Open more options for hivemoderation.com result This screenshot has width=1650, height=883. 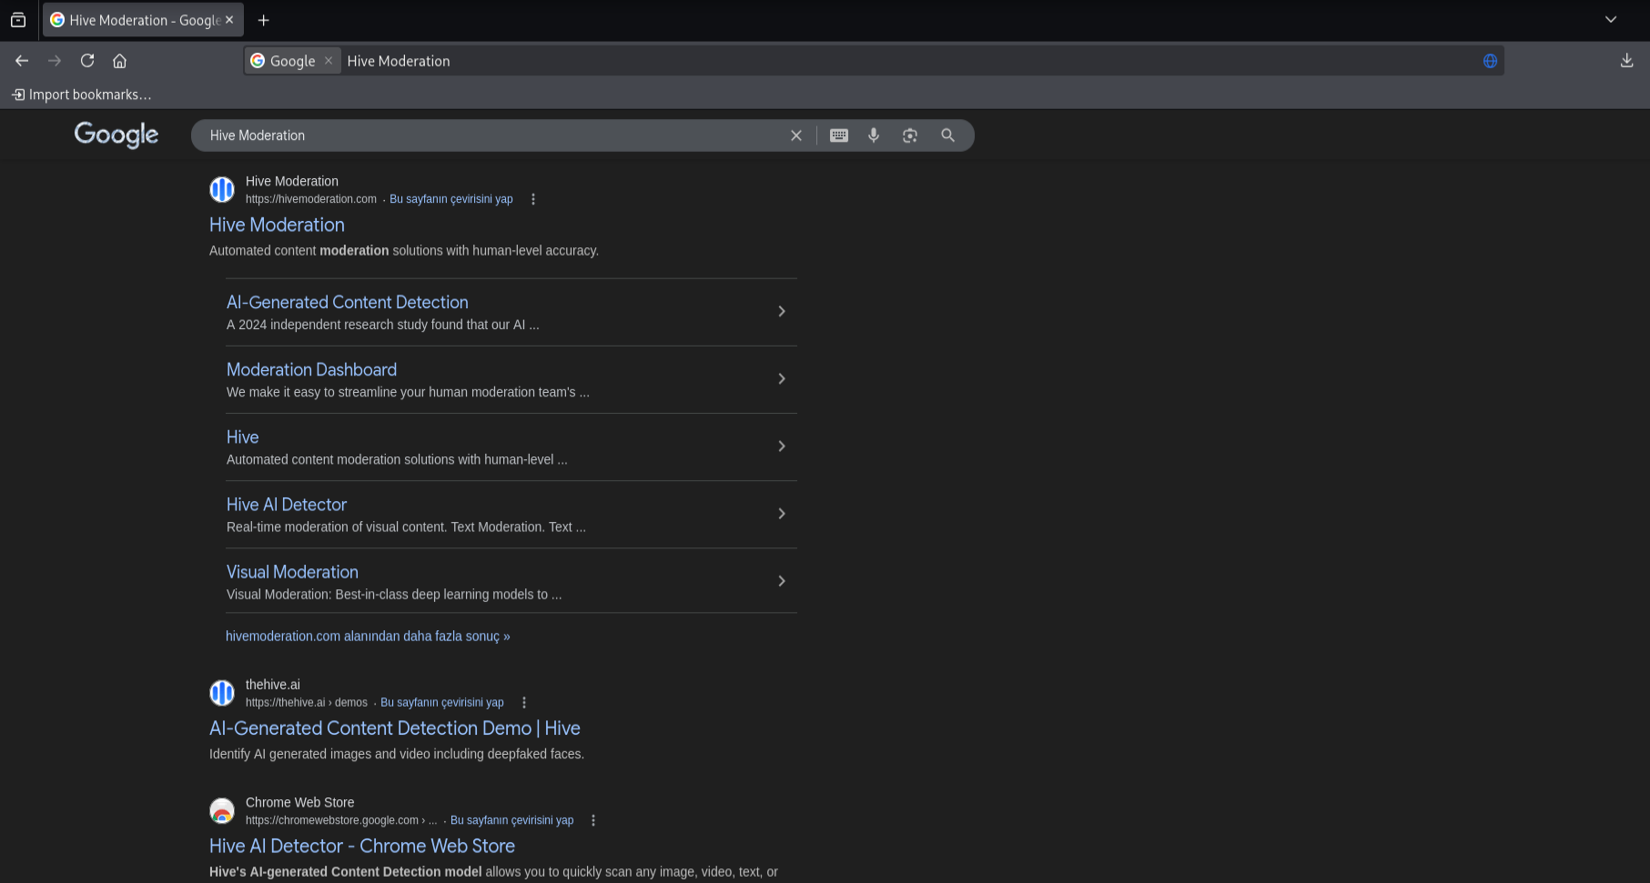click(533, 199)
